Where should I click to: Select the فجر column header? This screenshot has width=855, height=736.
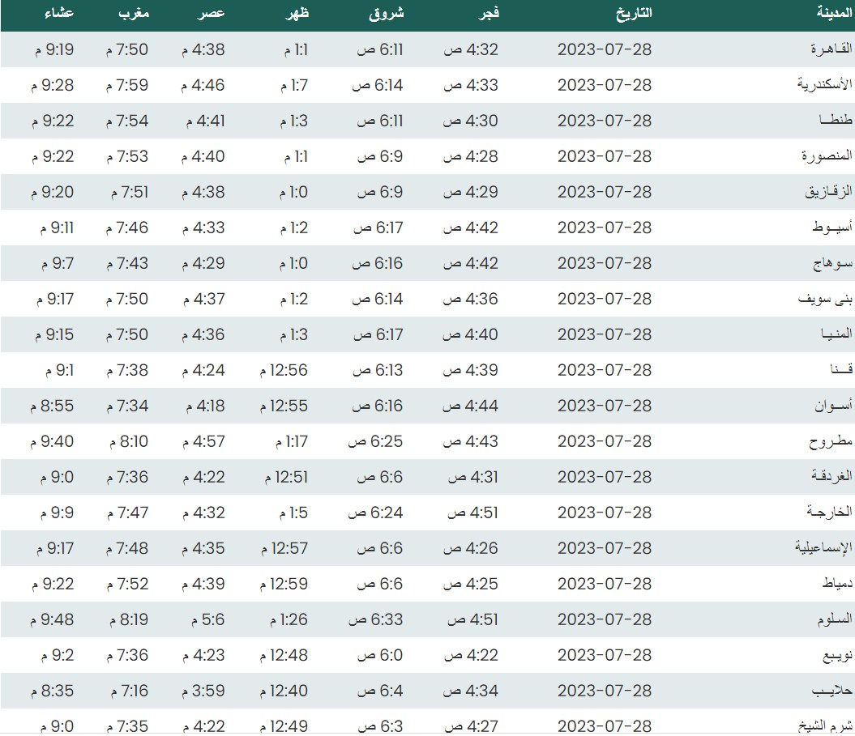486,14
